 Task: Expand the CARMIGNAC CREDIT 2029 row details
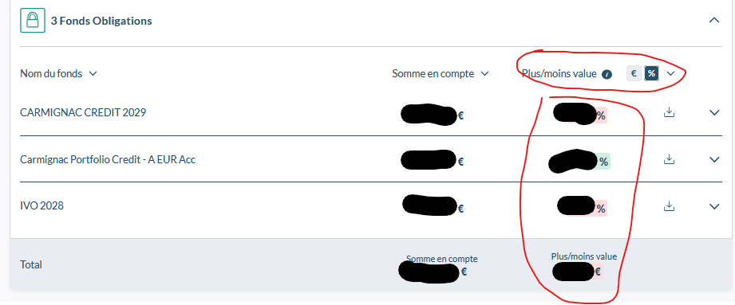click(714, 113)
